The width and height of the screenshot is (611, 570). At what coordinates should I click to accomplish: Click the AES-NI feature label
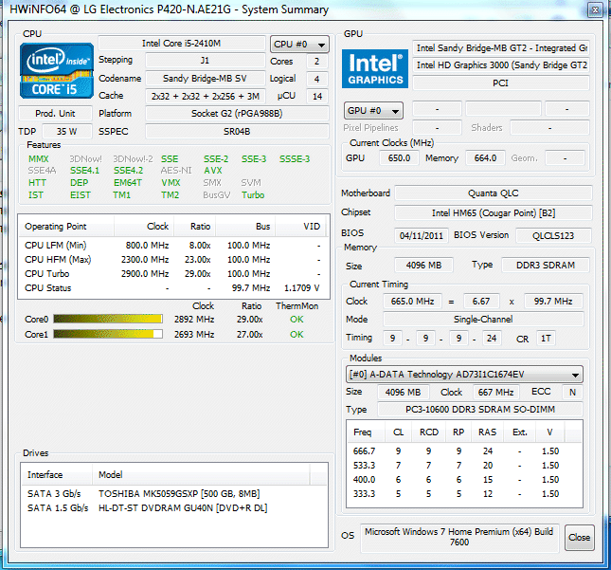point(176,171)
